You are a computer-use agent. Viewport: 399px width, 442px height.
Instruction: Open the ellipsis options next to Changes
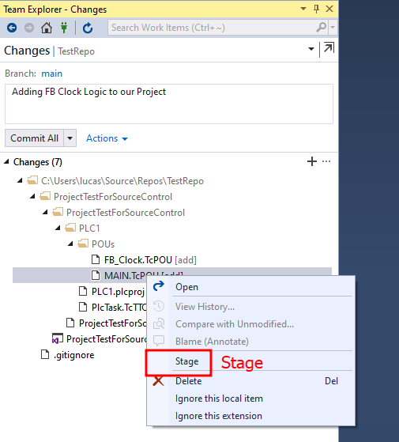point(326,161)
